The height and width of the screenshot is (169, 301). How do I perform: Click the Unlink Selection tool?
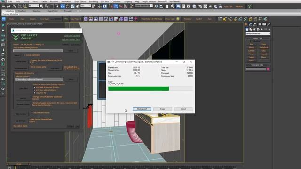coord(20,6)
